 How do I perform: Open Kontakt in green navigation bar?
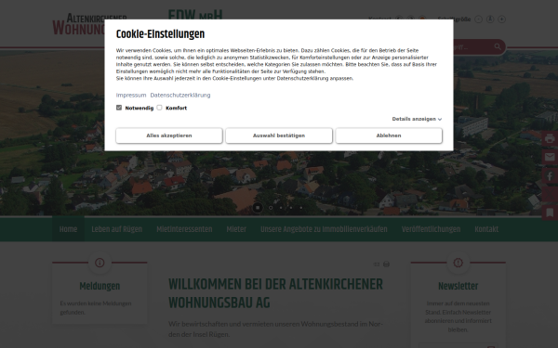point(486,229)
